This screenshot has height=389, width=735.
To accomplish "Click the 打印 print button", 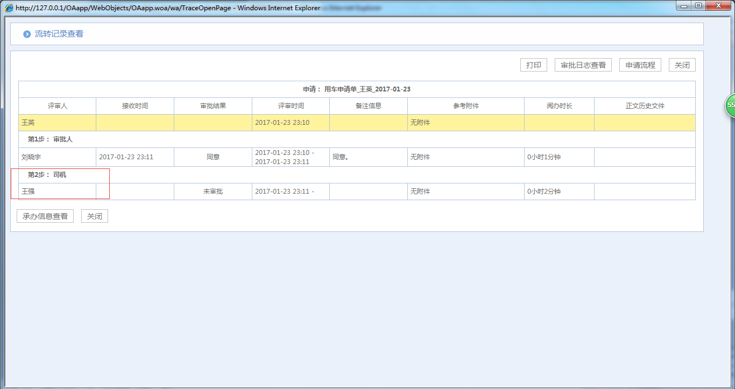I will tap(533, 65).
